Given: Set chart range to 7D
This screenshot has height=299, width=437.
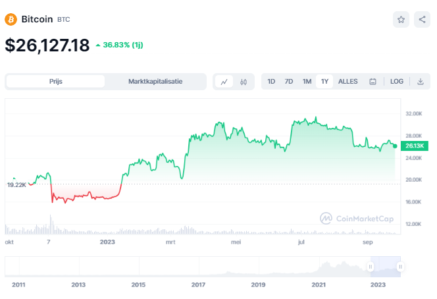Looking at the screenshot, I should 289,82.
